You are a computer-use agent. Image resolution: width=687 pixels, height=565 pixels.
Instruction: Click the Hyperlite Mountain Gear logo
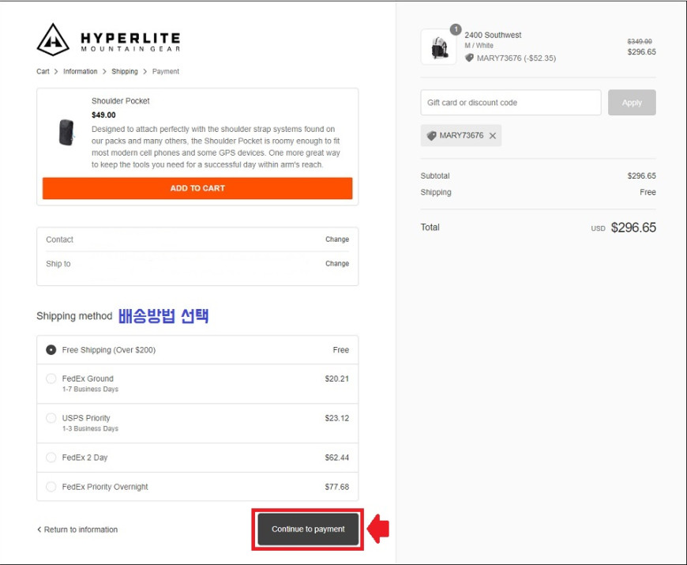tap(108, 40)
